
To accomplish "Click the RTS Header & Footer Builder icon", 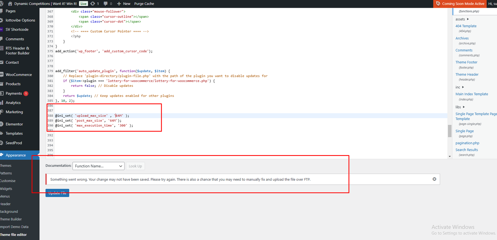I will click(x=1, y=48).
